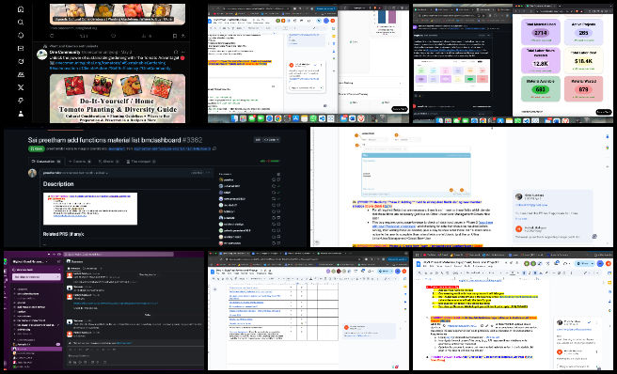Open the Profile person icon in X sidebar

coord(21,114)
